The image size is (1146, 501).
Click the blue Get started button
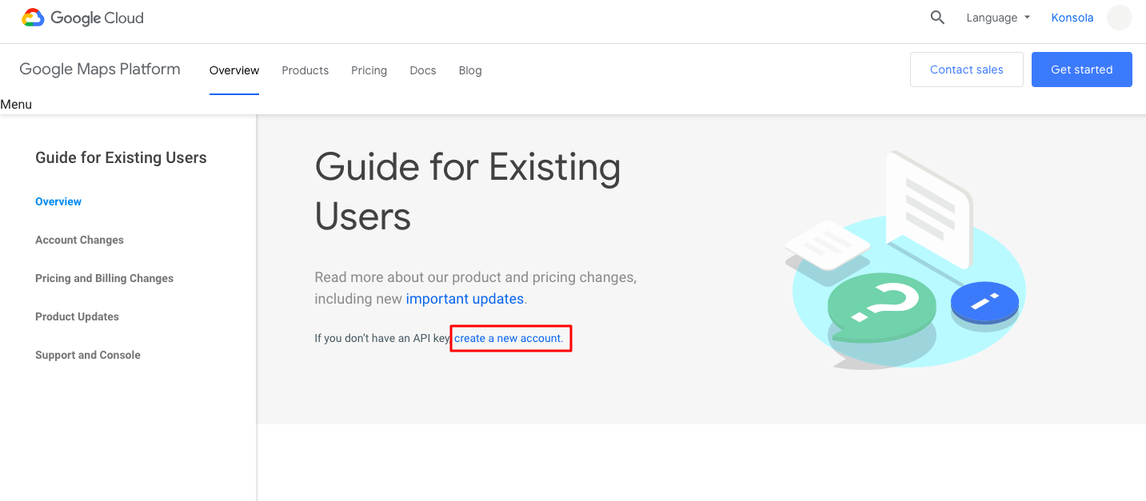click(x=1081, y=70)
